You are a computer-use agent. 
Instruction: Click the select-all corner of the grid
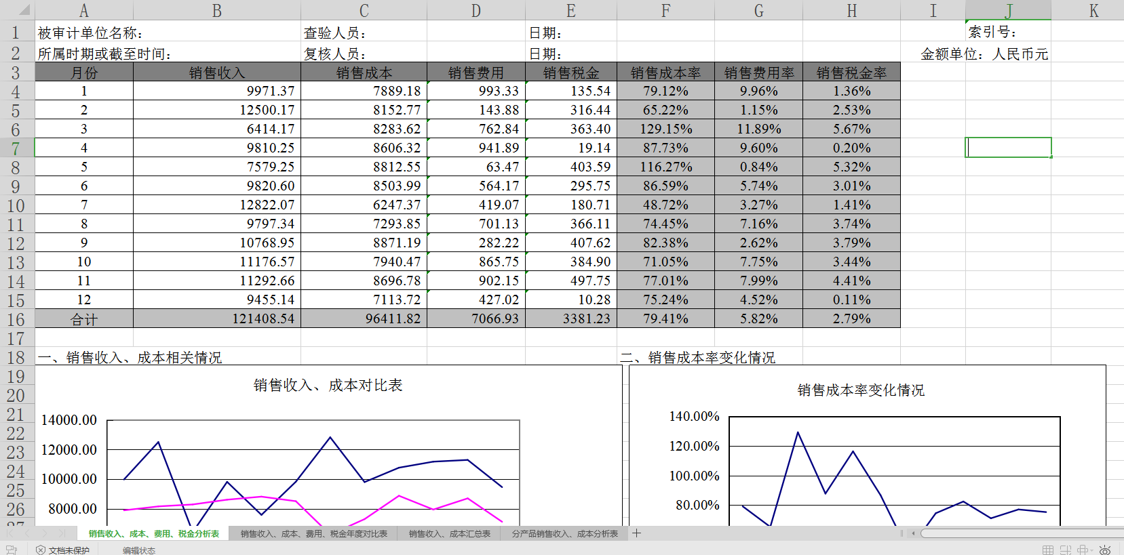click(17, 10)
